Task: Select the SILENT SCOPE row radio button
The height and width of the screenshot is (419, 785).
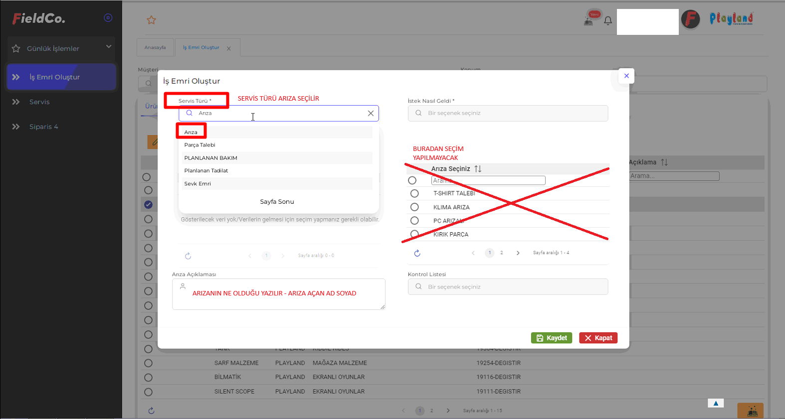Action: click(148, 392)
